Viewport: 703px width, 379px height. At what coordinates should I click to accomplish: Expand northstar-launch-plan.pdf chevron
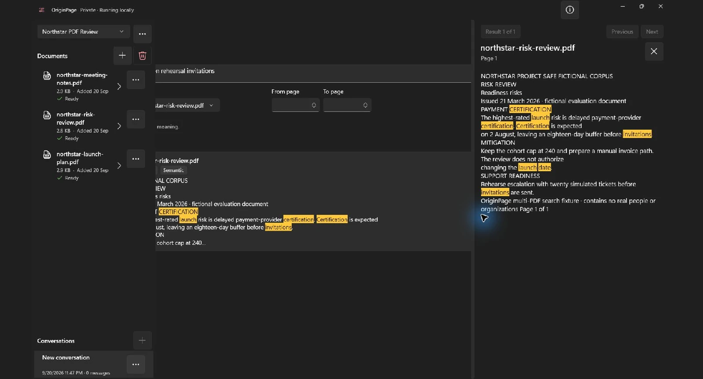[x=119, y=166]
